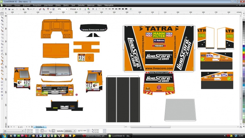Select the Ellipse tool in the toolbox

point(2,37)
